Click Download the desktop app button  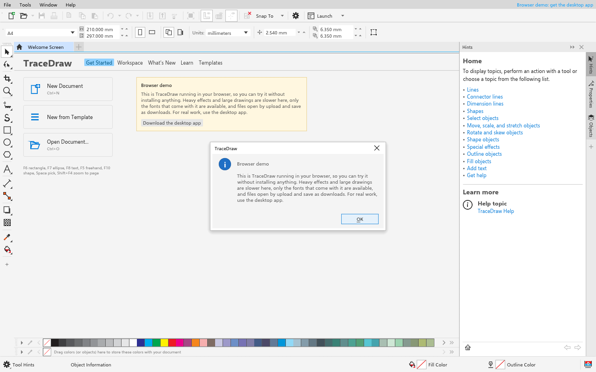coord(172,123)
